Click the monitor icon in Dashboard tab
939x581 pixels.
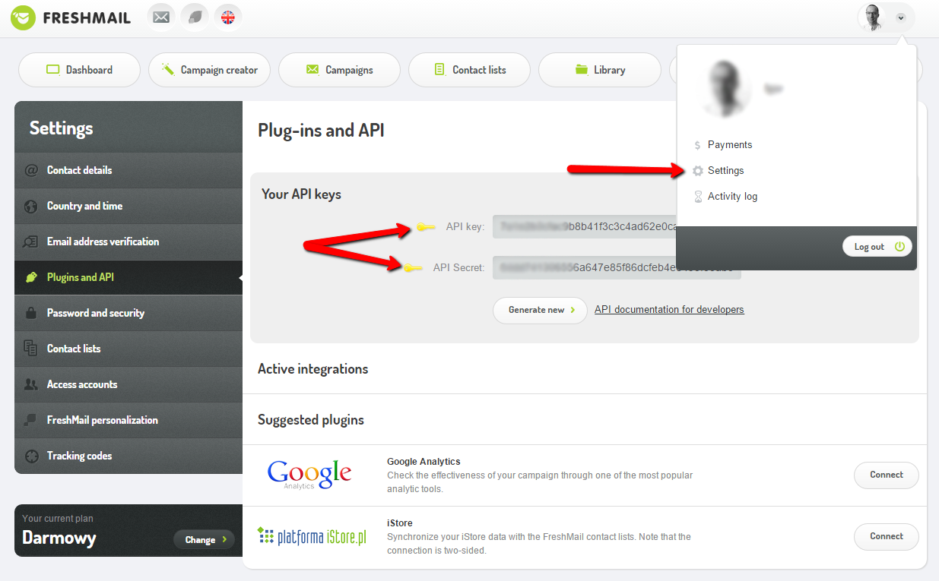(52, 70)
